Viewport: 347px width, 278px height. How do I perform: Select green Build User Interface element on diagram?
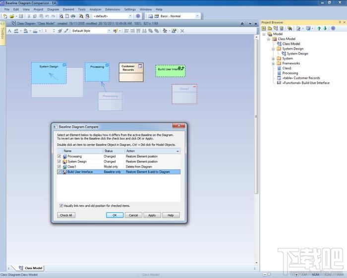[170, 71]
